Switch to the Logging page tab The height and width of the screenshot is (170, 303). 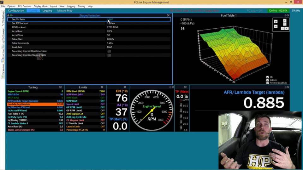pyautogui.click(x=47, y=11)
